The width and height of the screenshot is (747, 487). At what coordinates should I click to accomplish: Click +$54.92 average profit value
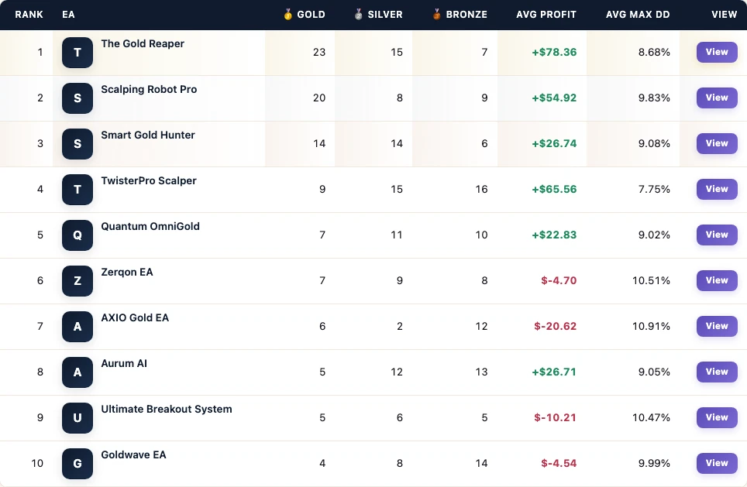554,98
